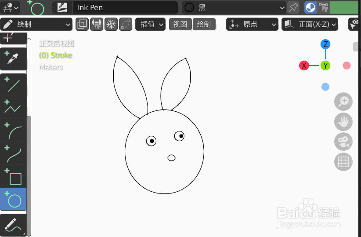Viewport: 361px width, 237px height.
Task: Click the Ink Pen brush thumbnail icon
Action: pyautogui.click(x=62, y=7)
